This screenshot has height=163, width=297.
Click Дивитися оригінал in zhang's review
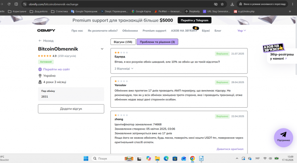pyautogui.click(x=230, y=149)
